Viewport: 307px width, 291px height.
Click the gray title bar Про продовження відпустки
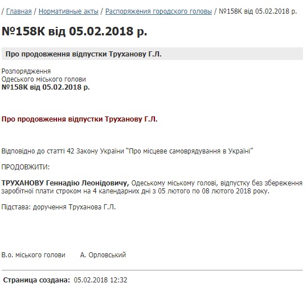pyautogui.click(x=152, y=54)
